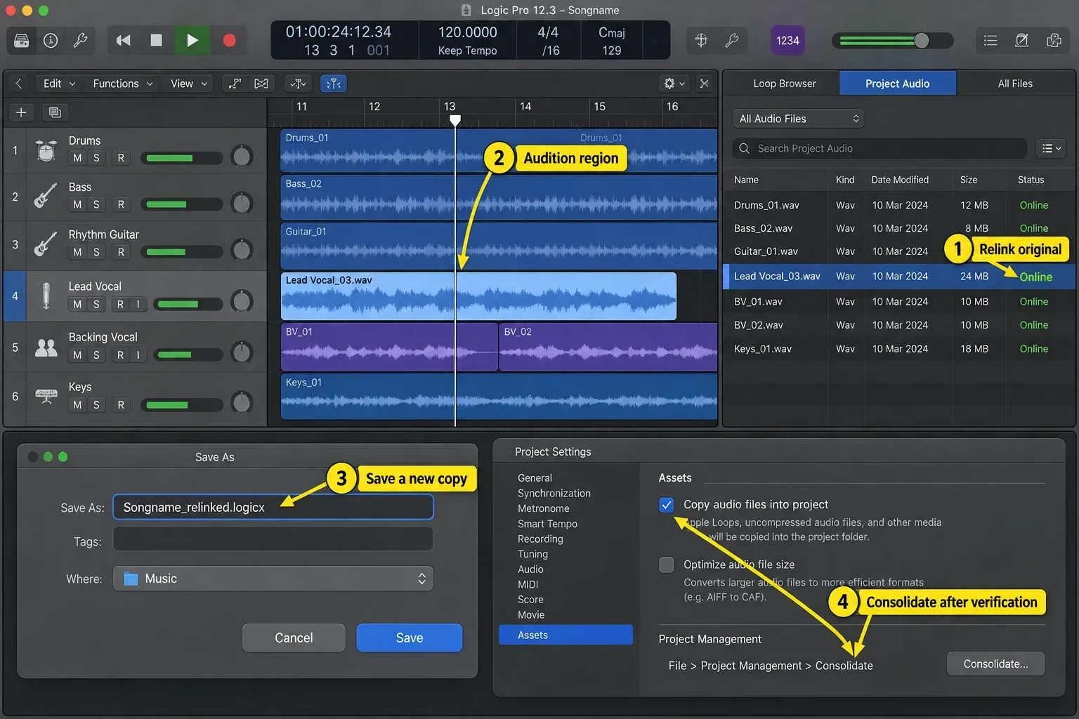The height and width of the screenshot is (719, 1079).
Task: Toggle the purple 1234 count-in button
Action: pos(787,41)
